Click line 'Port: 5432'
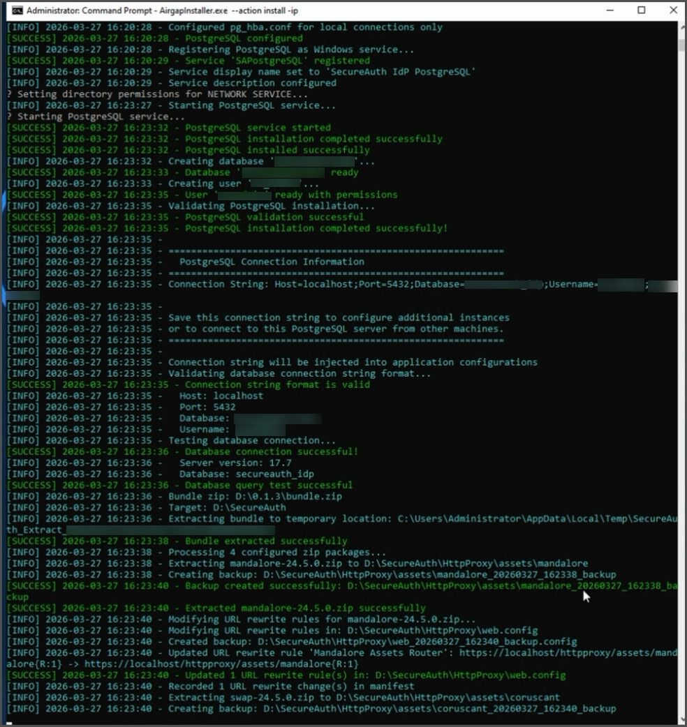687x727 pixels. 121,407
